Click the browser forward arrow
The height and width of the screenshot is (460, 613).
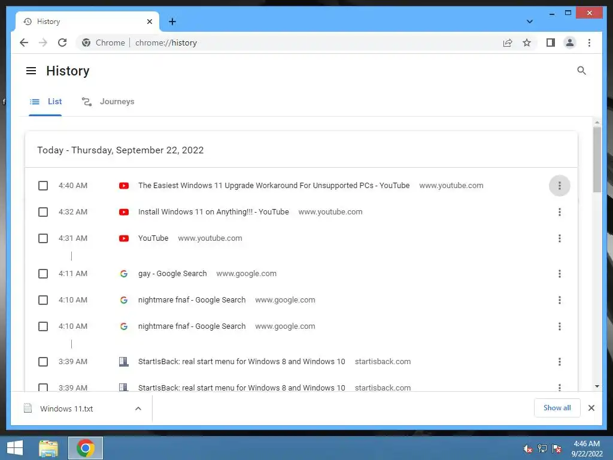43,43
